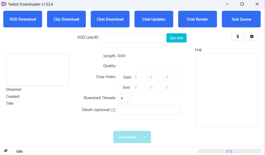The height and width of the screenshot is (155, 265).
Task: Click the status icon beside Idle
Action: coord(6,151)
